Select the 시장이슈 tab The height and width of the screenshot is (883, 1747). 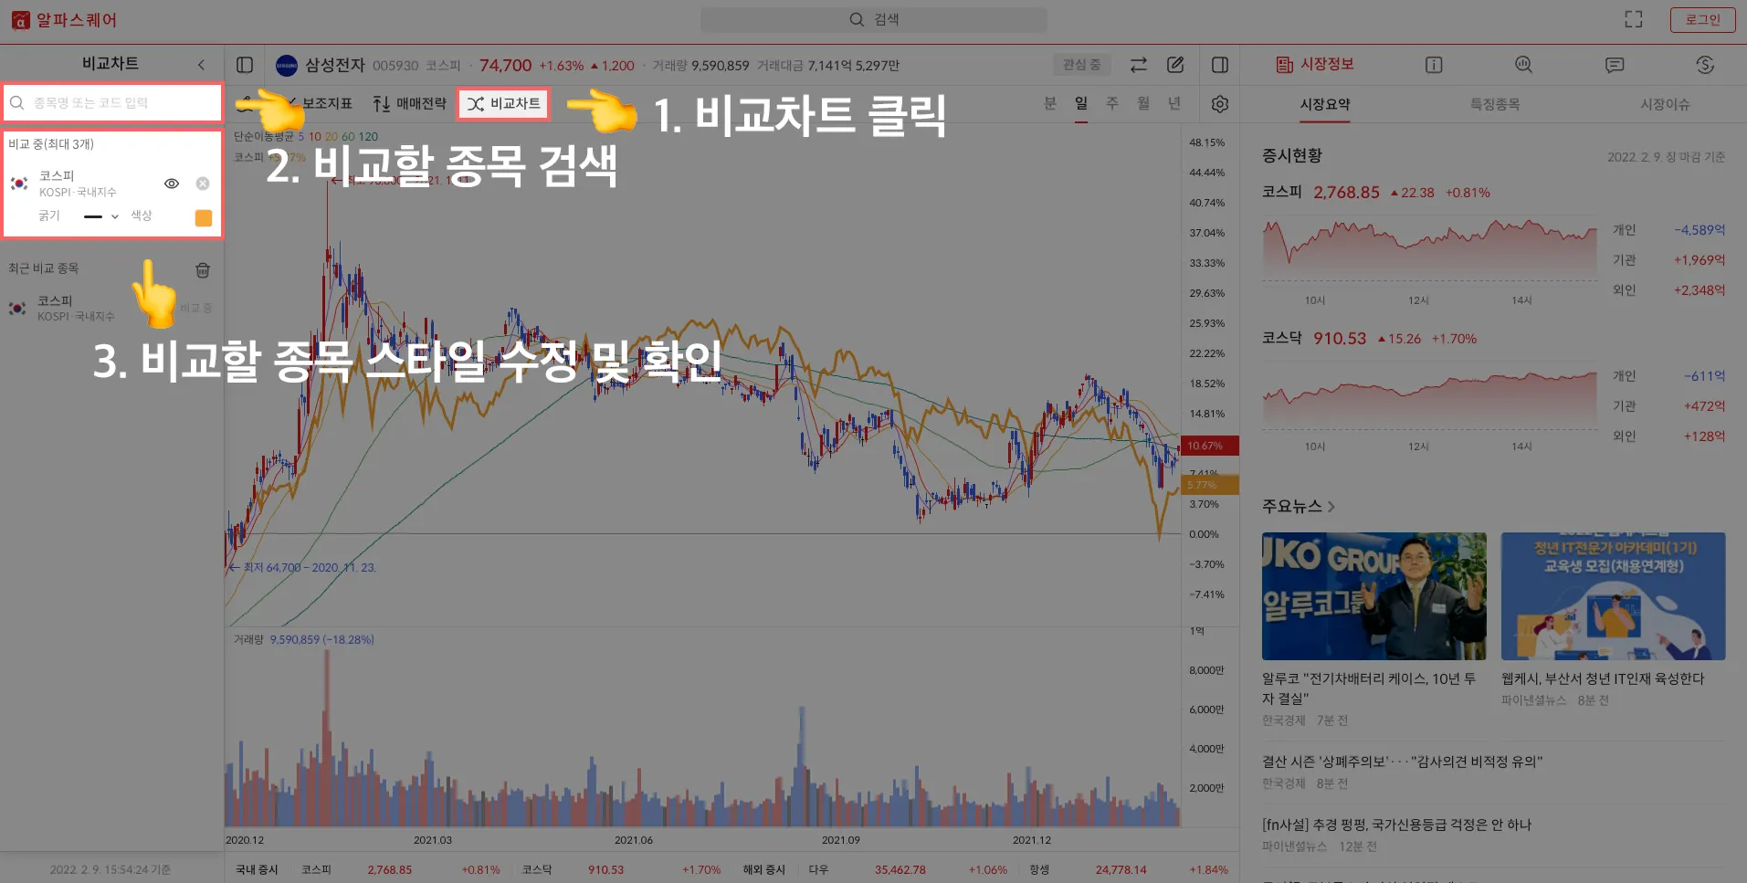tap(1665, 105)
